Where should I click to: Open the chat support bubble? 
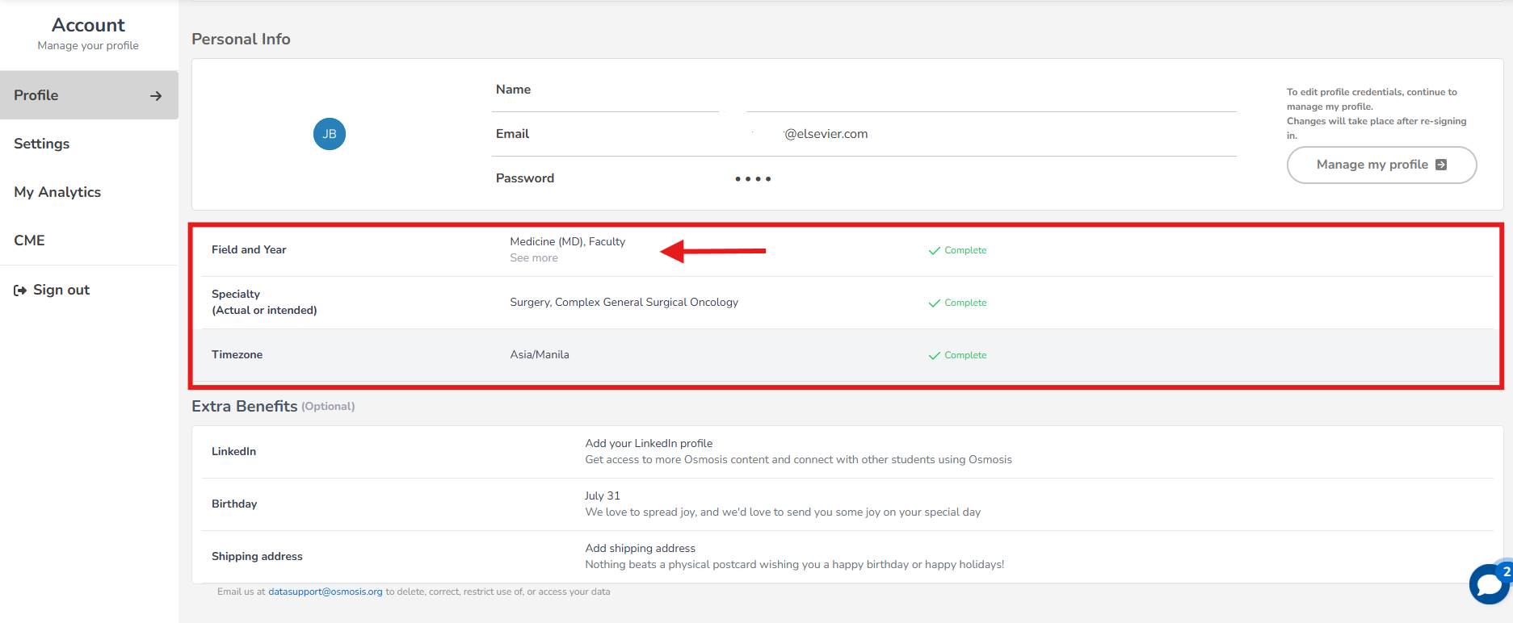[x=1488, y=583]
